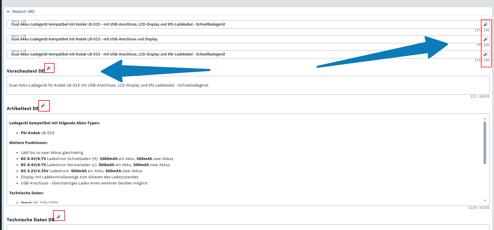Click the 'Für Kodak LB-015' bullet text
Image resolution: width=494 pixels, height=230 pixels.
[x=37, y=133]
